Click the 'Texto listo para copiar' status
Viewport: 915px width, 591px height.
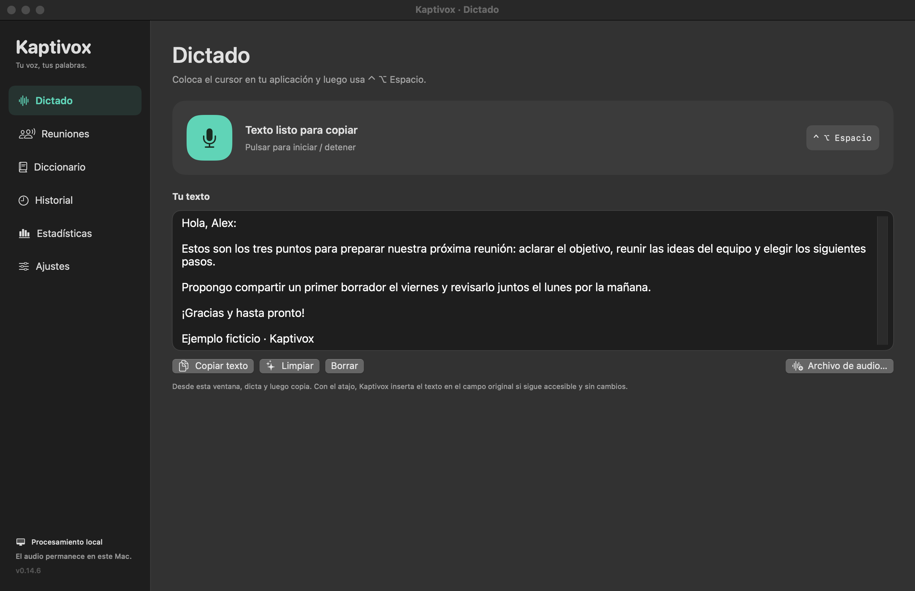tap(301, 130)
